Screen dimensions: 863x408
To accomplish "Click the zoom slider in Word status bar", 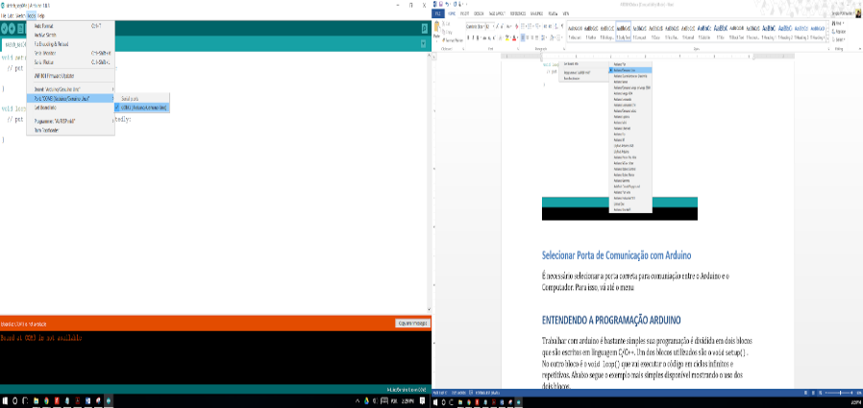I will (837, 393).
